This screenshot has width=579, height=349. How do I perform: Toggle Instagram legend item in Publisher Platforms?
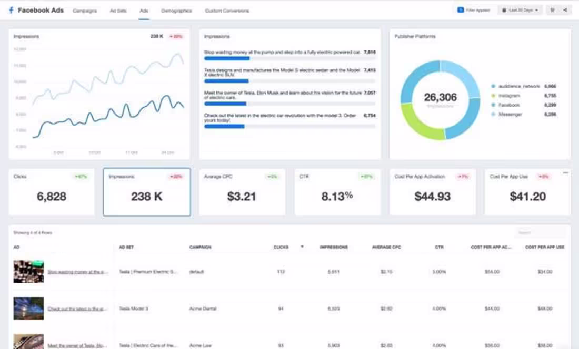pyautogui.click(x=509, y=96)
